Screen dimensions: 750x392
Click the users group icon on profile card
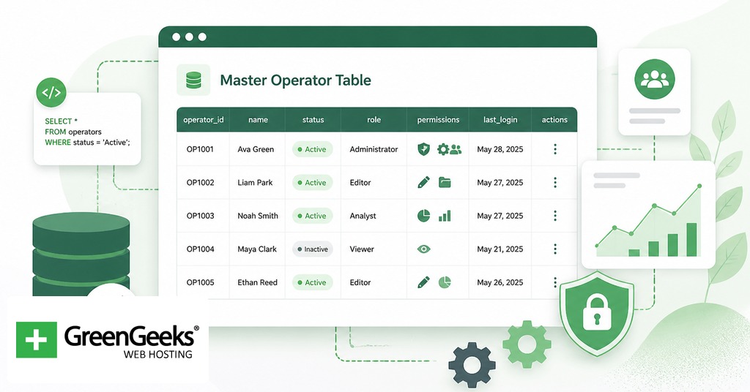click(654, 79)
